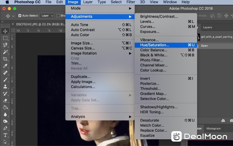Click the 3D pan mode icon

(226, 15)
